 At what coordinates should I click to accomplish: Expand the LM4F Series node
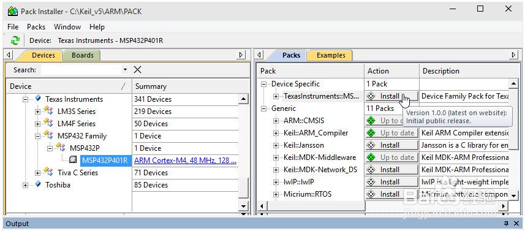click(x=37, y=124)
